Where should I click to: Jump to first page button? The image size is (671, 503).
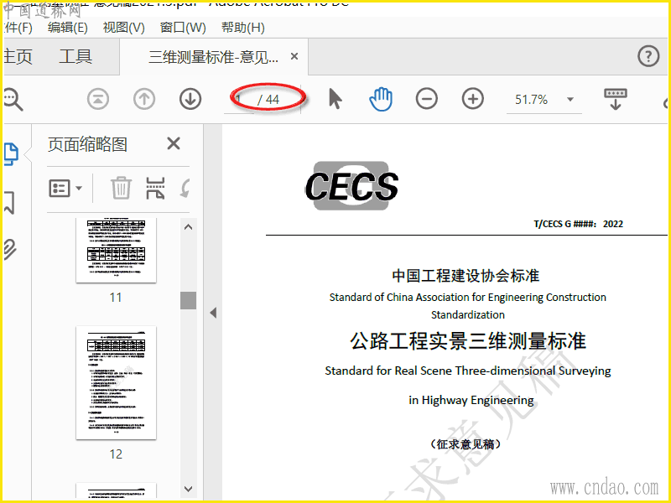[98, 99]
